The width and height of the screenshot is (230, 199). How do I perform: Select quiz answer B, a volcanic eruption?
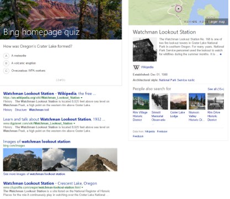coord(20,63)
